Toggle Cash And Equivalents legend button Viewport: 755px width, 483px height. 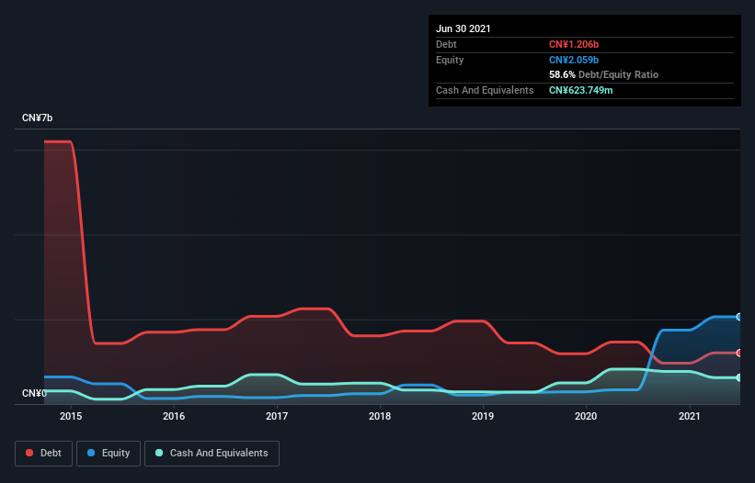212,454
